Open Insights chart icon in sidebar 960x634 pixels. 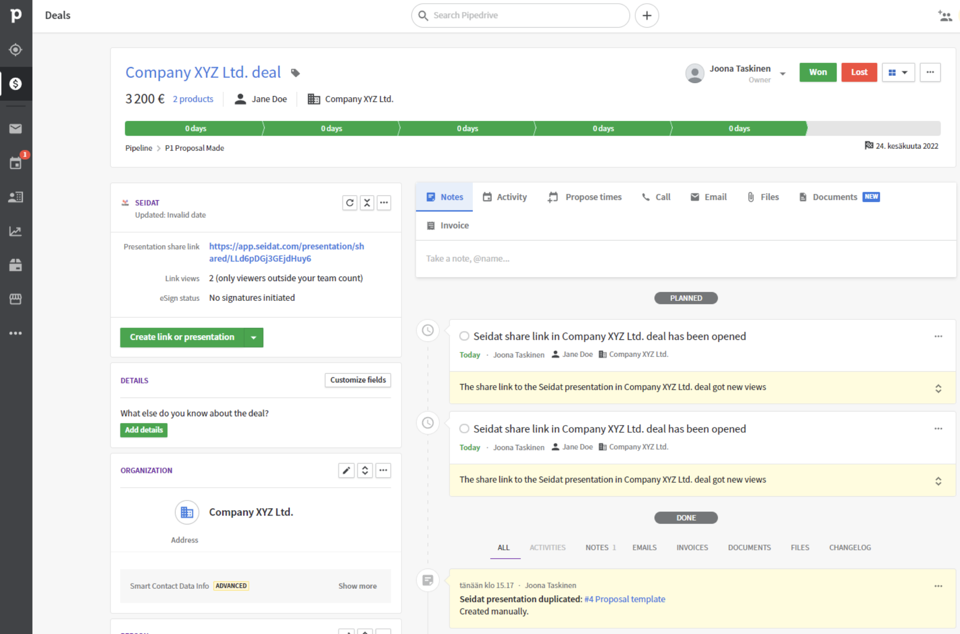[16, 231]
